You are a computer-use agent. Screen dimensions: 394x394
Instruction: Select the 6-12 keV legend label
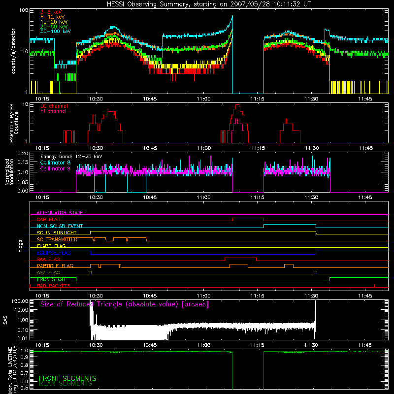[x=52, y=17]
